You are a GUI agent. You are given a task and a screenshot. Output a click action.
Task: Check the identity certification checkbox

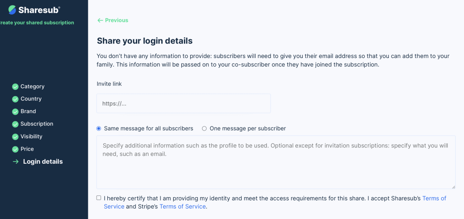(x=99, y=198)
